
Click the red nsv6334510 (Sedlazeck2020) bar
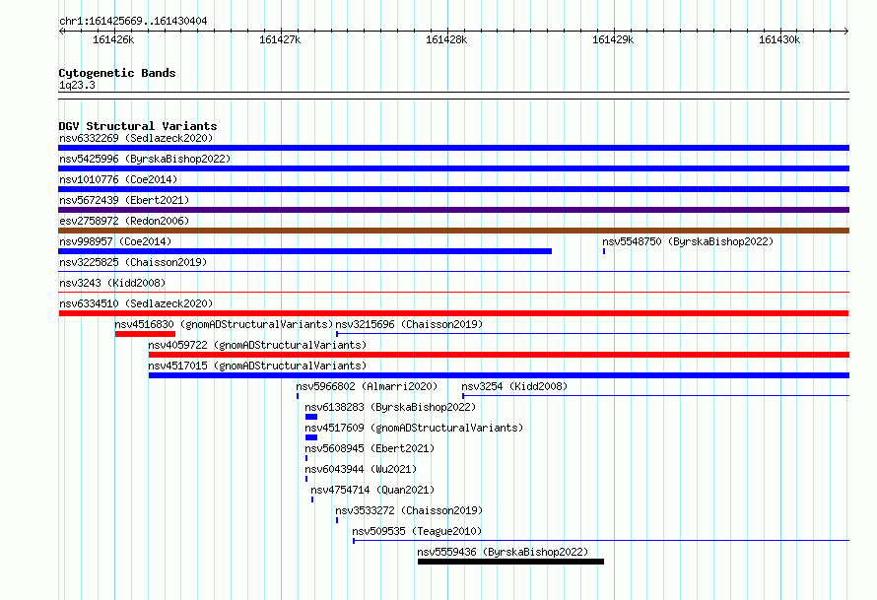(x=453, y=313)
